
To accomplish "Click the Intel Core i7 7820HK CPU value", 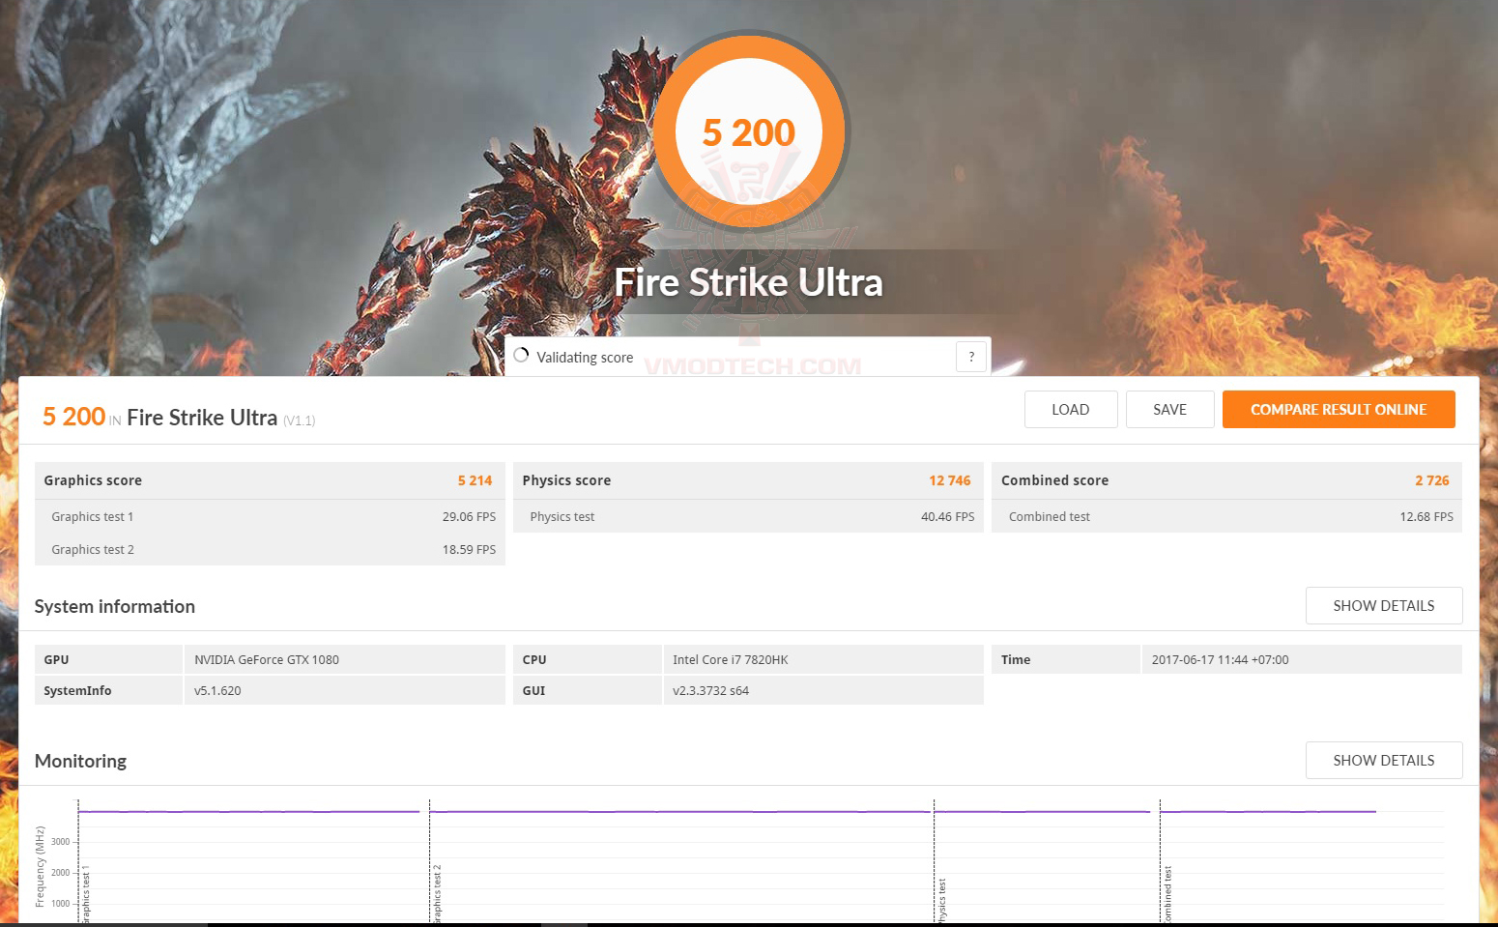I will point(731,660).
